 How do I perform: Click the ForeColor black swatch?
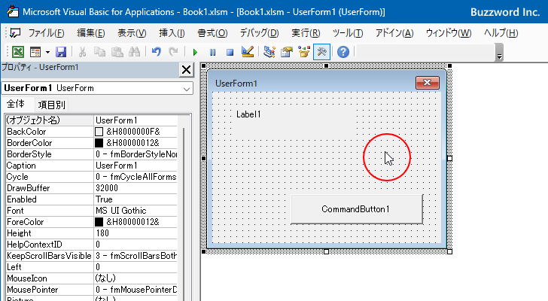(99, 222)
